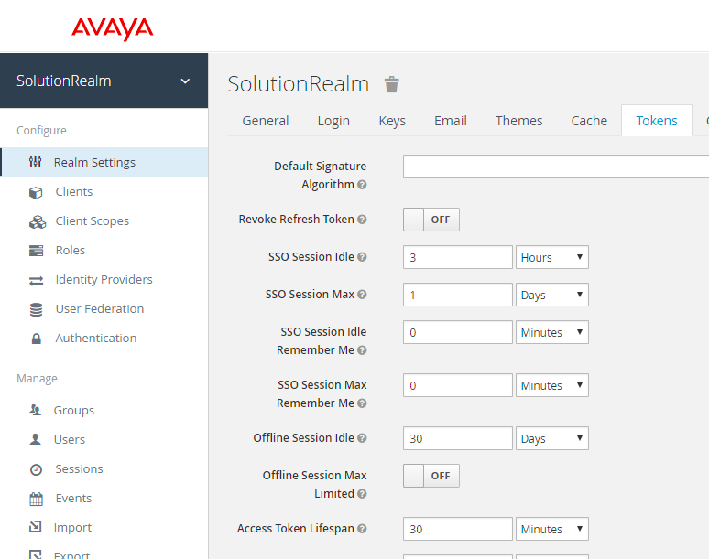Open SSO Session Max Remember Me unit dropdown
This screenshot has height=559, width=709.
pyautogui.click(x=552, y=385)
